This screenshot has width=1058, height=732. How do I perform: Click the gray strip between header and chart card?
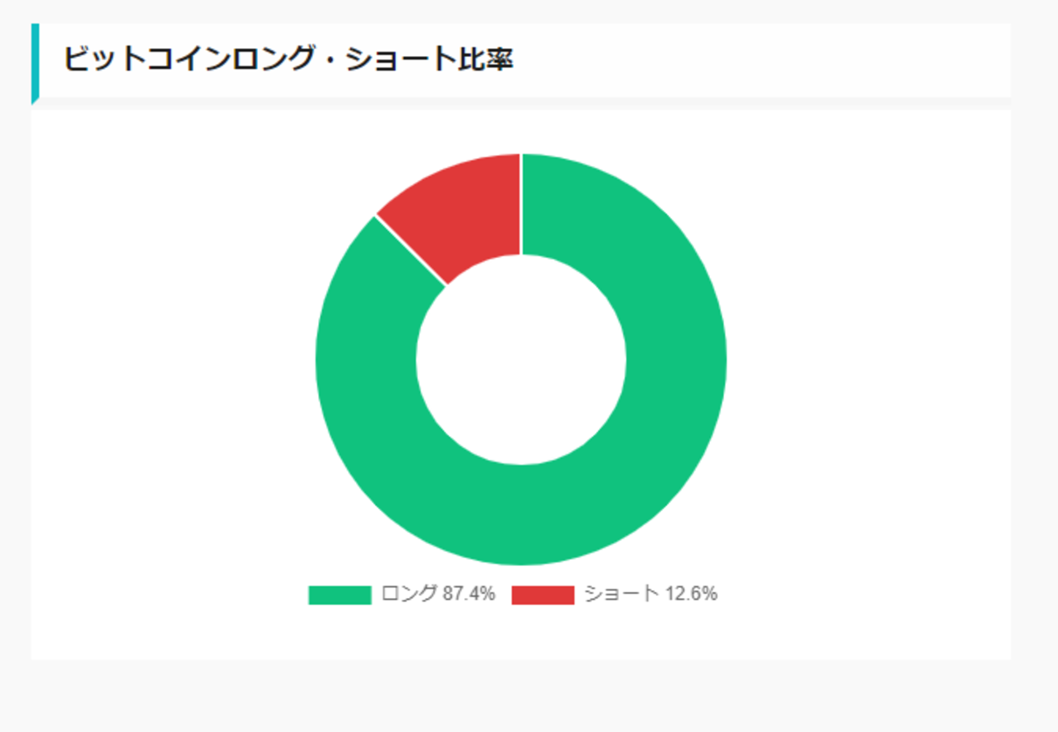525,103
